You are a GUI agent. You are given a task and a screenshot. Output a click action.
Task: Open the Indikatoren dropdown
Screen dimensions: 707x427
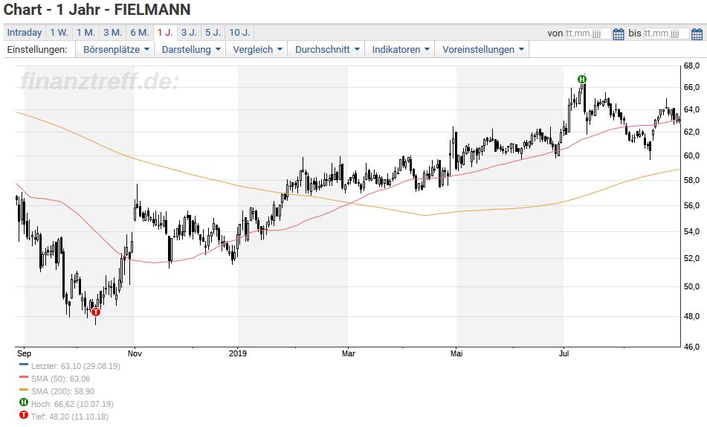pyautogui.click(x=401, y=50)
